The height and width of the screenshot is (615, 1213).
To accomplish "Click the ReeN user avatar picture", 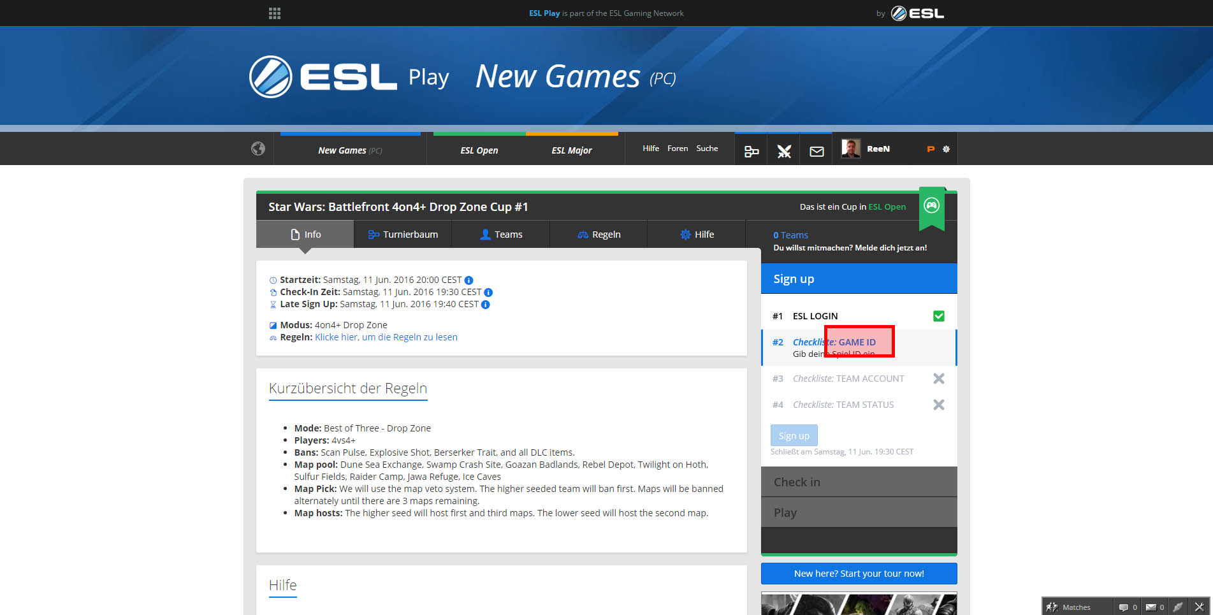I will tap(851, 148).
